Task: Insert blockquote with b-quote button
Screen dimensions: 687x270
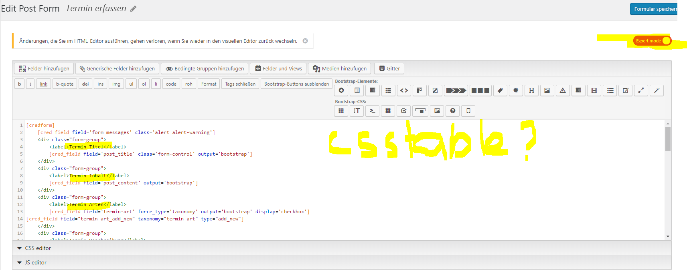Action: [65, 84]
